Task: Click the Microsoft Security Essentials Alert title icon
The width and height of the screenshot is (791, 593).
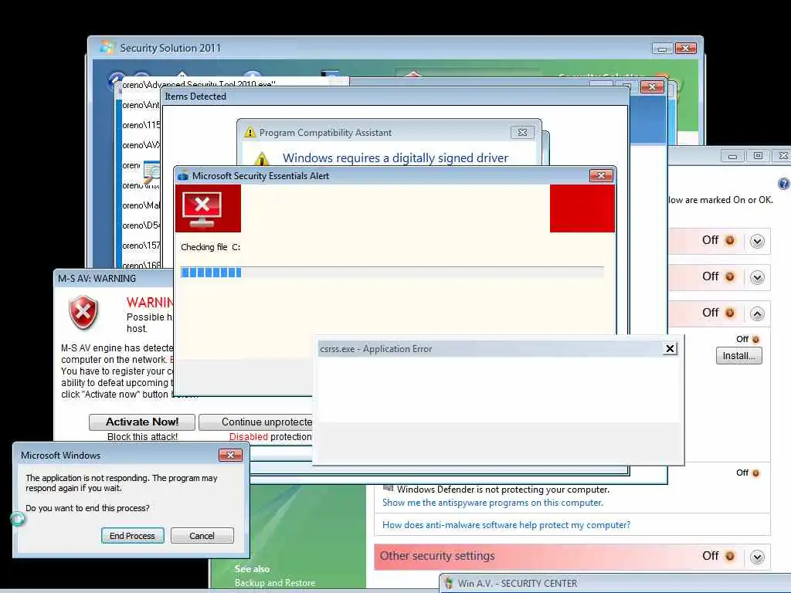Action: point(183,176)
